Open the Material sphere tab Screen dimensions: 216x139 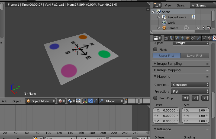(209, 38)
